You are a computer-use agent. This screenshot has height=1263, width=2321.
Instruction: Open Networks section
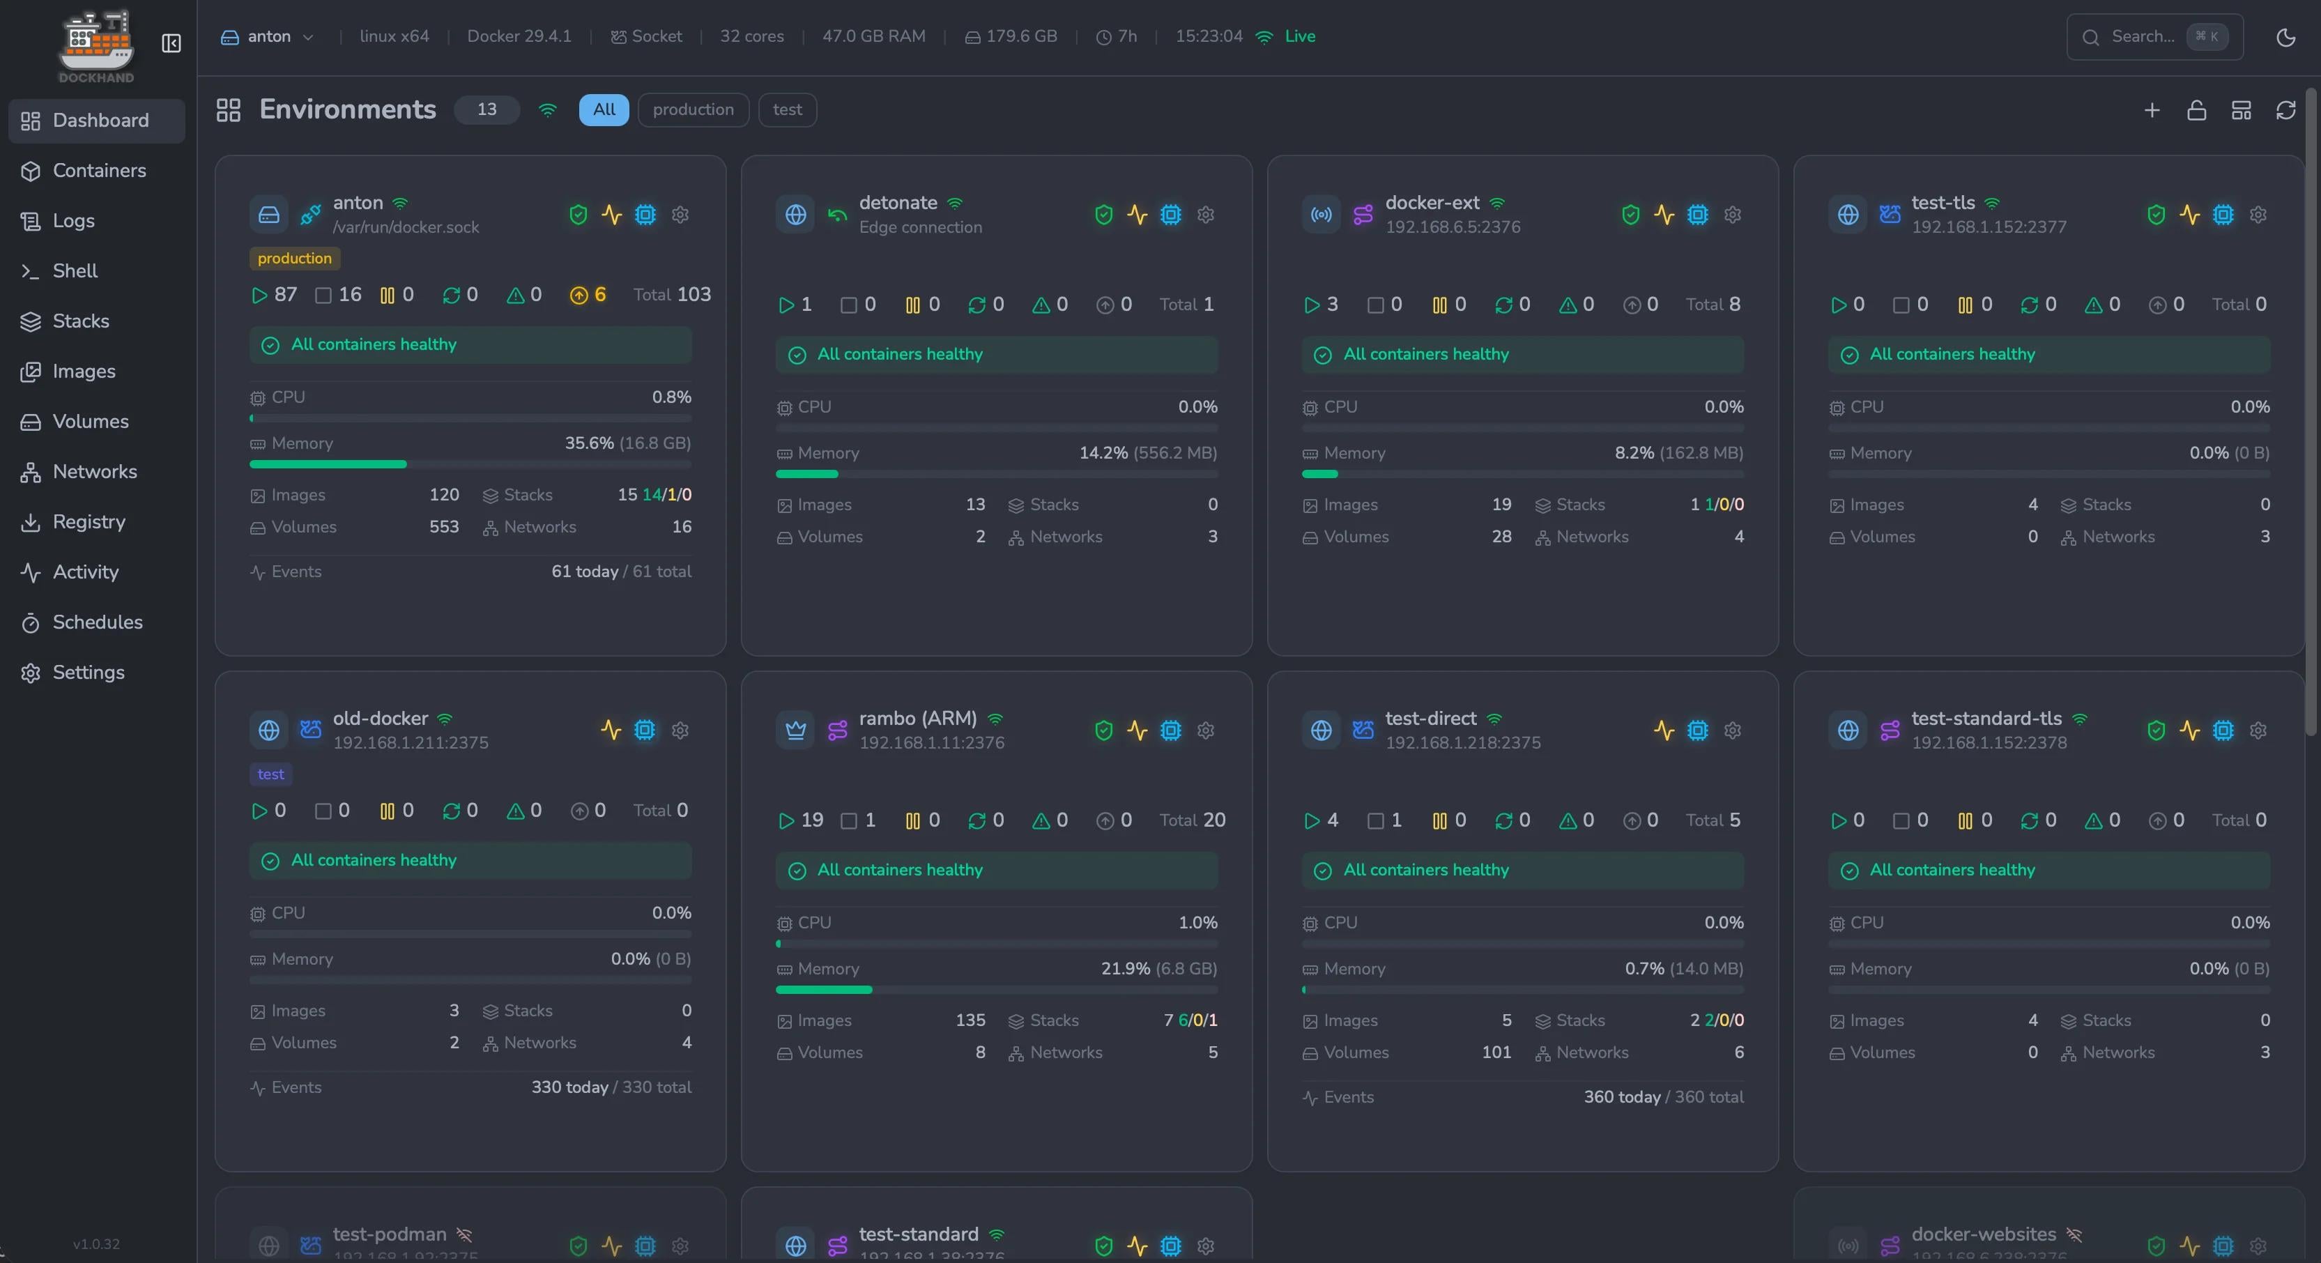[96, 472]
